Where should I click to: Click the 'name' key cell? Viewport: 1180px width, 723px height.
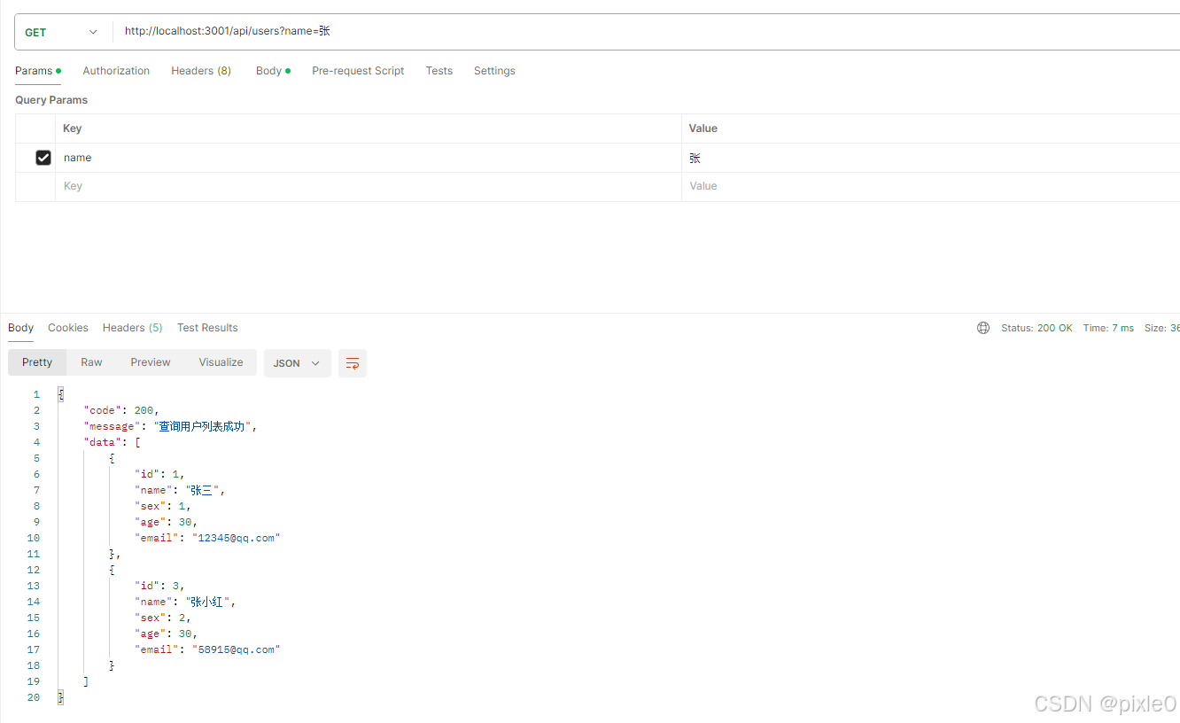click(368, 158)
